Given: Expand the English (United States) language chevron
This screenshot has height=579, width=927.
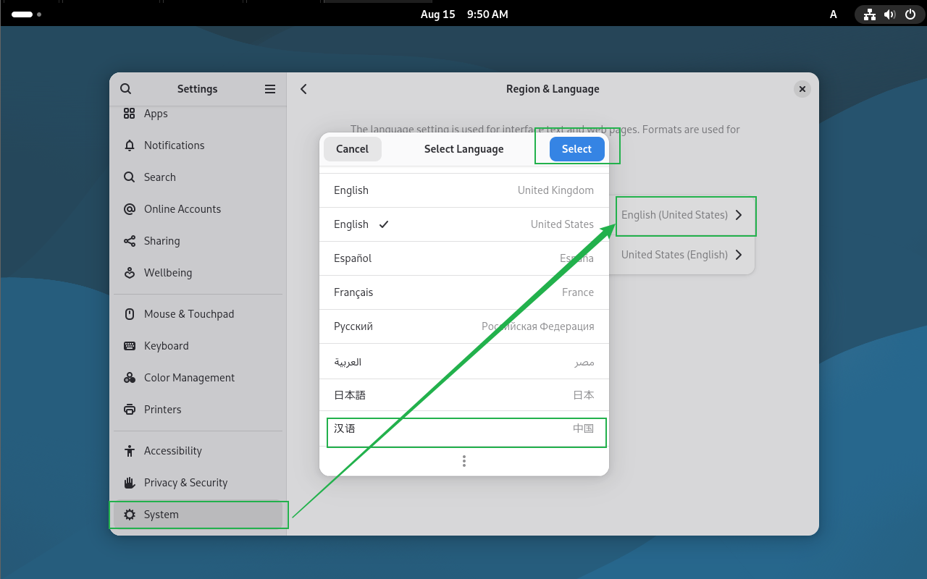Looking at the screenshot, I should click(x=738, y=215).
